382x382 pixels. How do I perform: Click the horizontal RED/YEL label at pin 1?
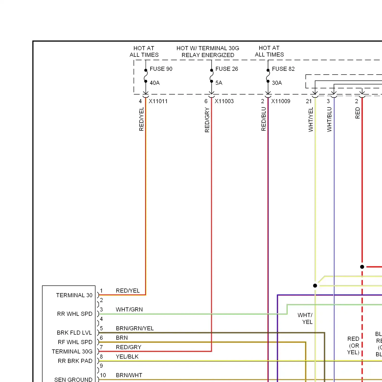pos(128,291)
